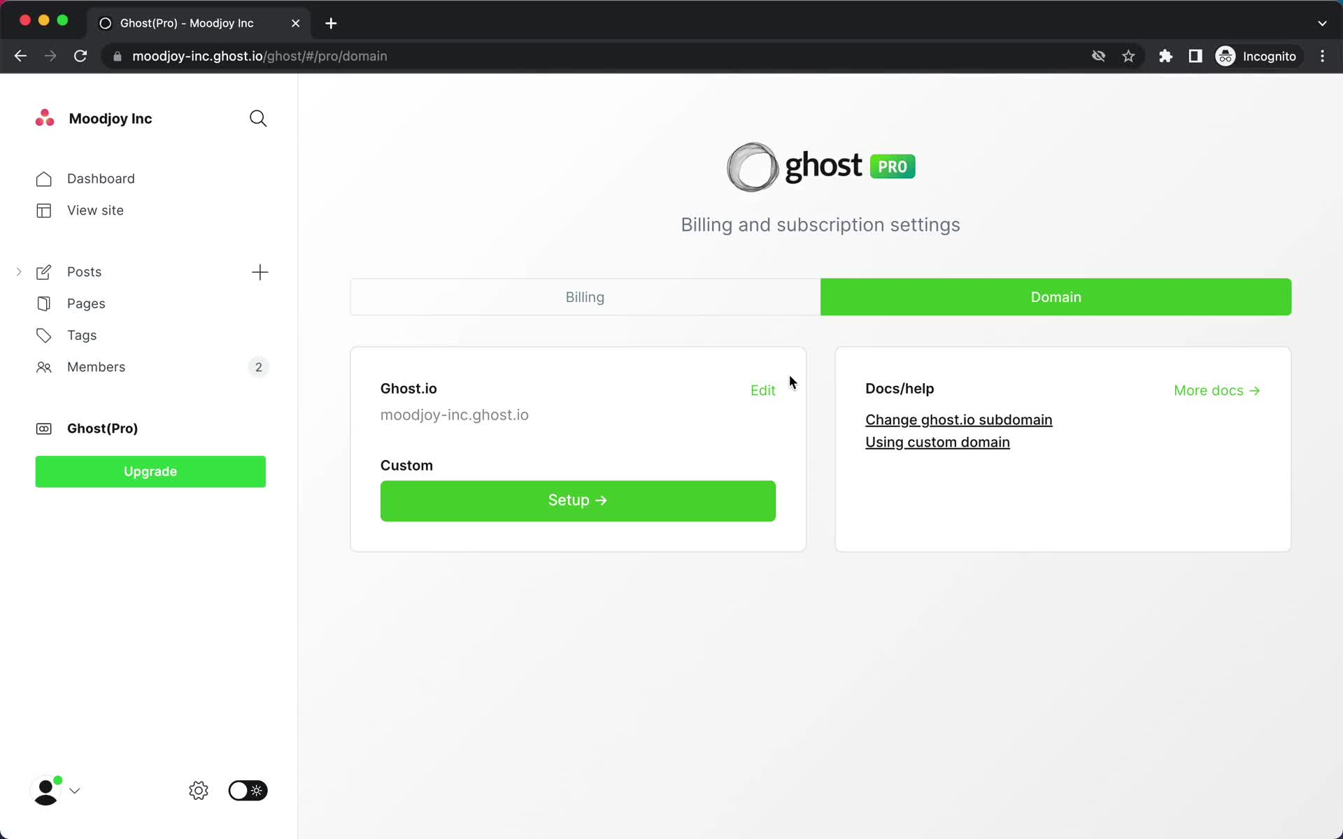Click the Members icon in sidebar
Screen dimensions: 1343x839
coord(43,366)
